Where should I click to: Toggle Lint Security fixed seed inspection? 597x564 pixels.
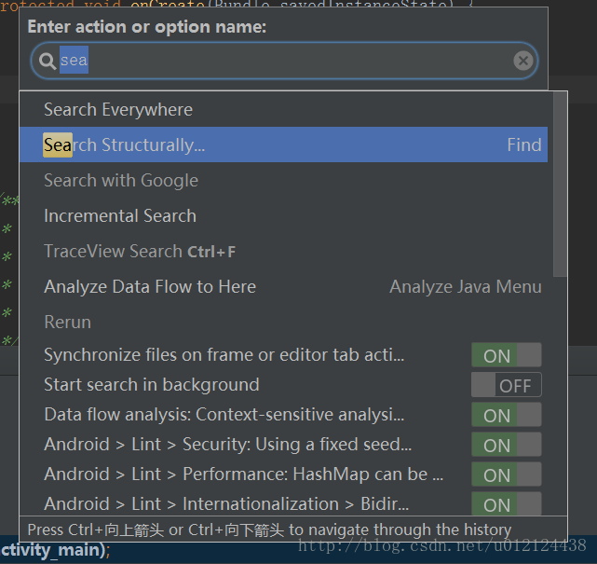[507, 445]
